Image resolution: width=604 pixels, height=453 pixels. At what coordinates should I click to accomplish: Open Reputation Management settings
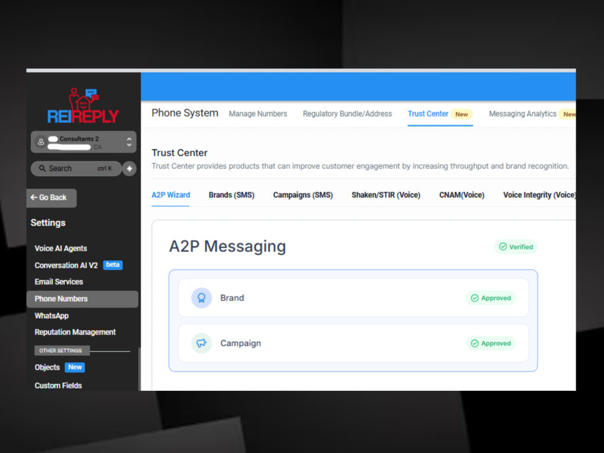point(75,332)
